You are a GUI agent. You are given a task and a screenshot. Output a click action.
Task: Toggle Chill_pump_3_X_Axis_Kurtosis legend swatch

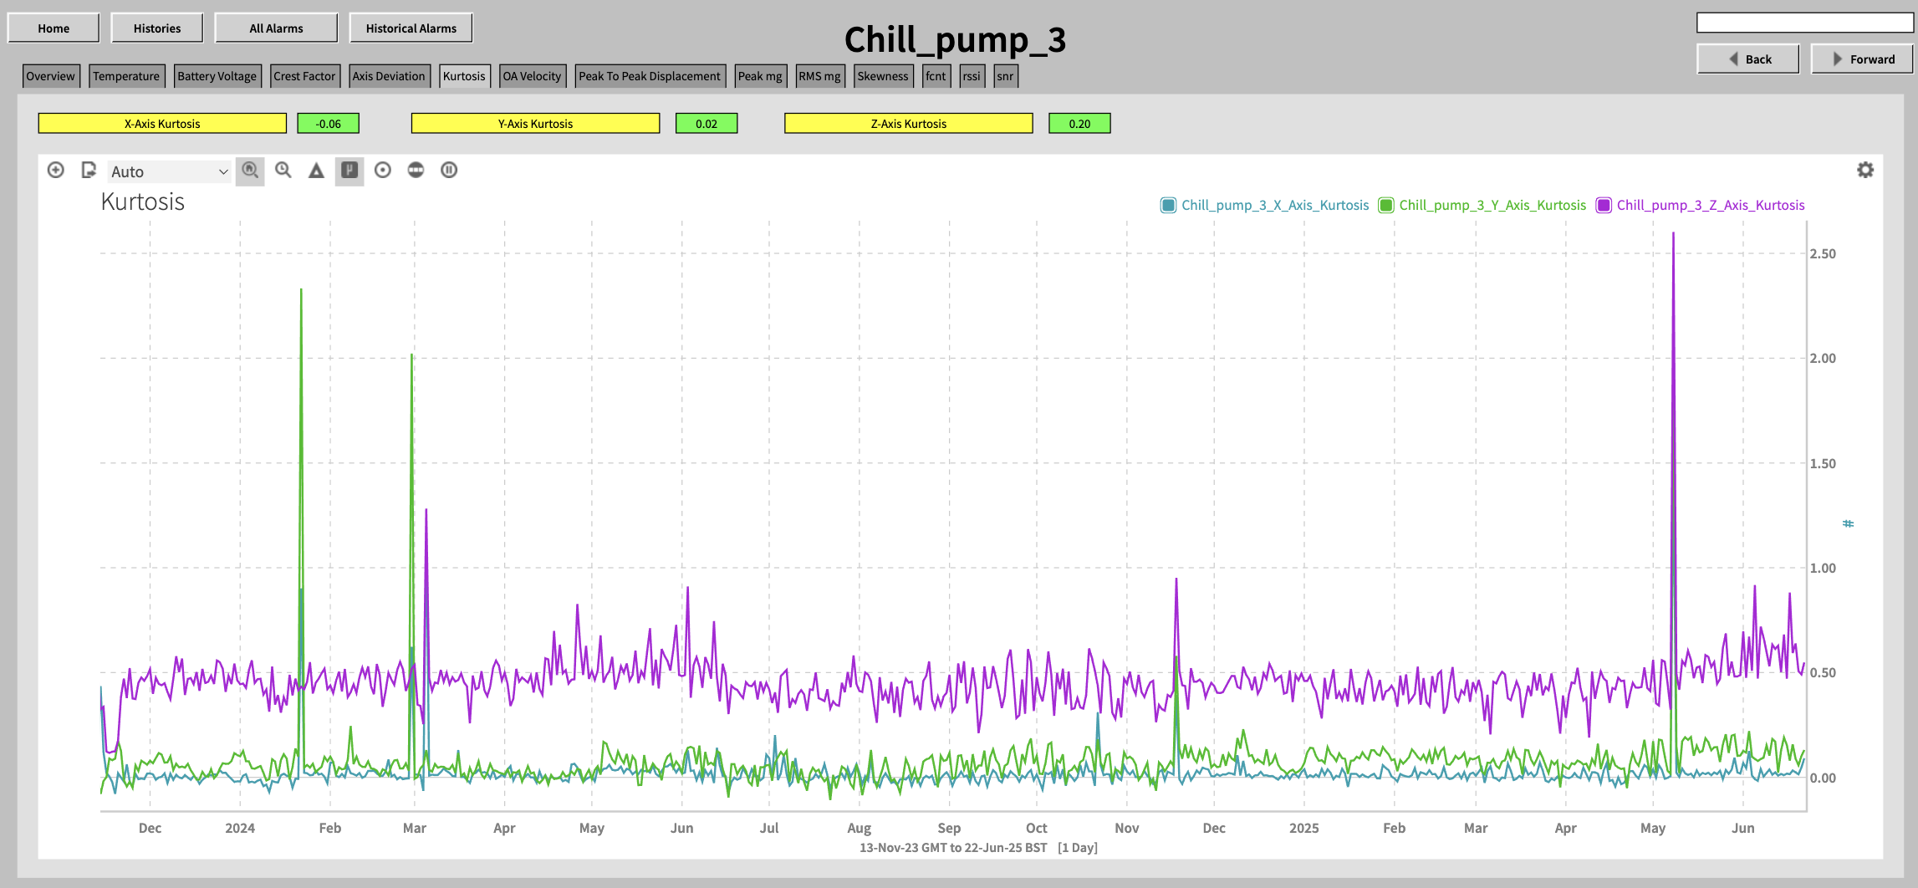[1168, 206]
